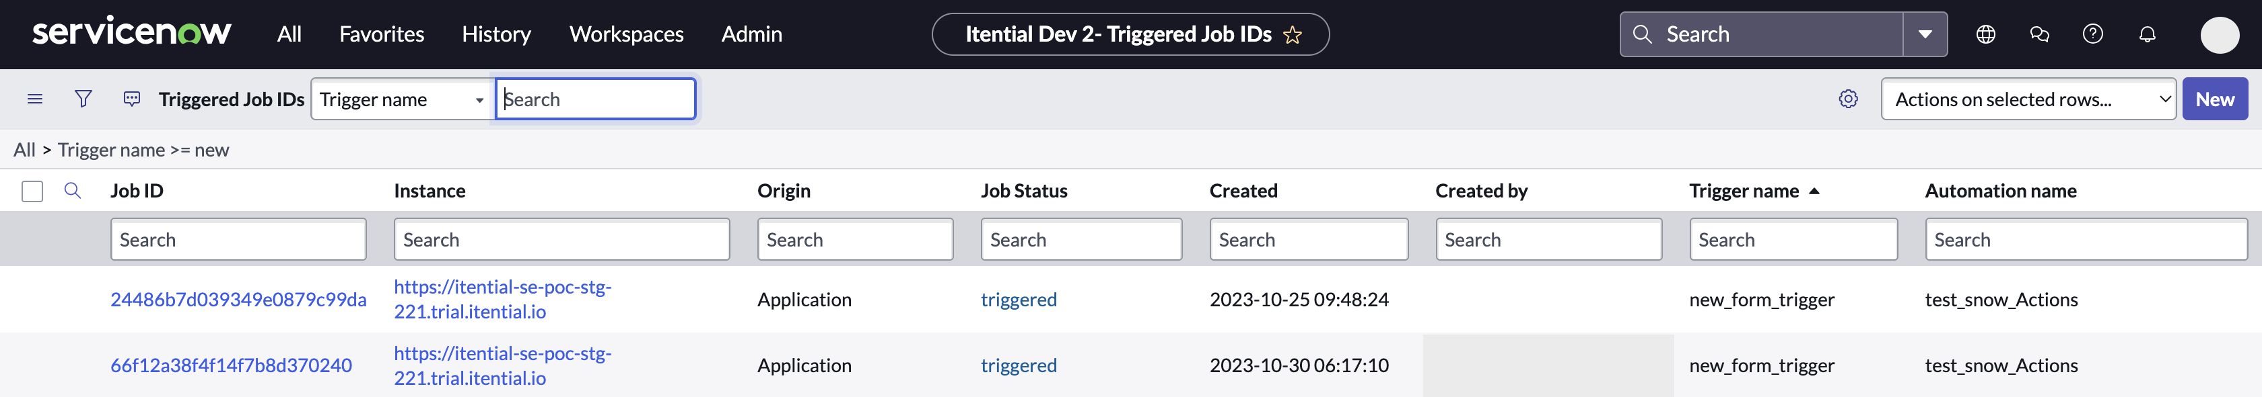Open the Workspaces menu
This screenshot has width=2262, height=397.
tap(626, 34)
